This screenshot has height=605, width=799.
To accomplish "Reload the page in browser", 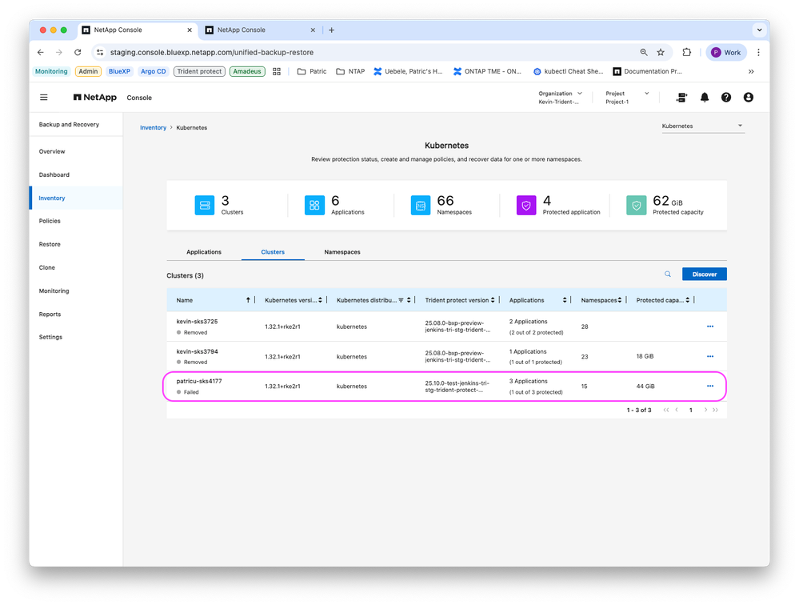I will click(x=78, y=52).
